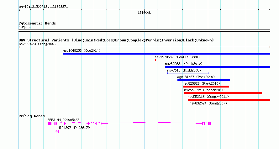Click the 10q26.3 band label
Image resolution: width=279 pixels, height=149 pixels.
(x=25, y=27)
